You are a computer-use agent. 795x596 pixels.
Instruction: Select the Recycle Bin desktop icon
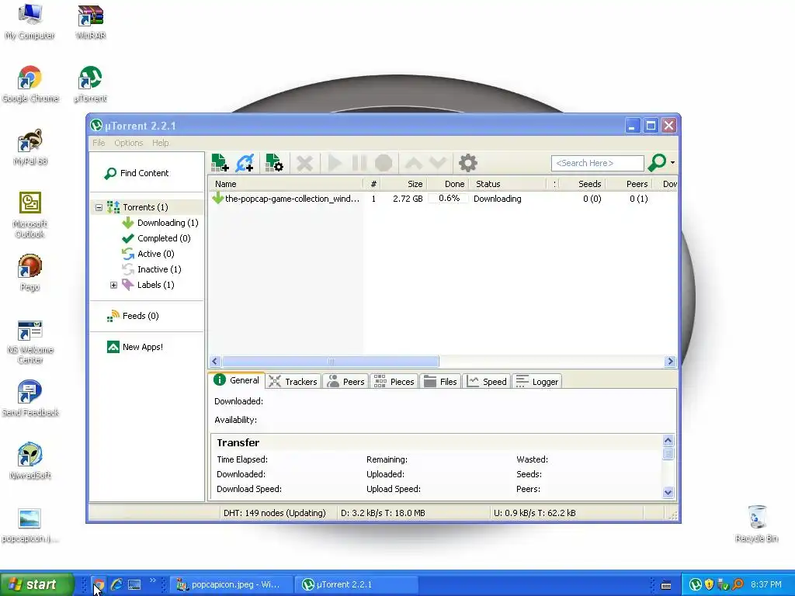point(756,524)
